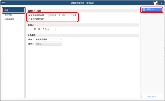Choose 年月日範囲指定 radio option
165x101 pixels.
point(29,19)
